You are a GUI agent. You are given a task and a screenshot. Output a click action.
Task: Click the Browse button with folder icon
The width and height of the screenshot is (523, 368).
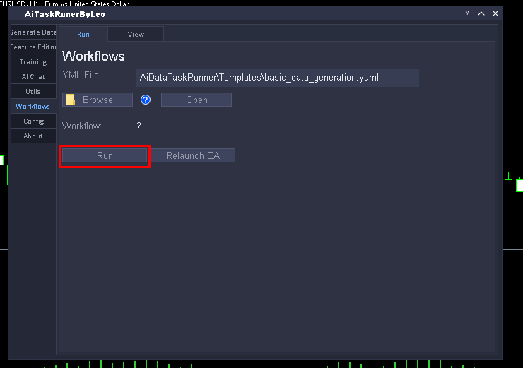tap(98, 100)
